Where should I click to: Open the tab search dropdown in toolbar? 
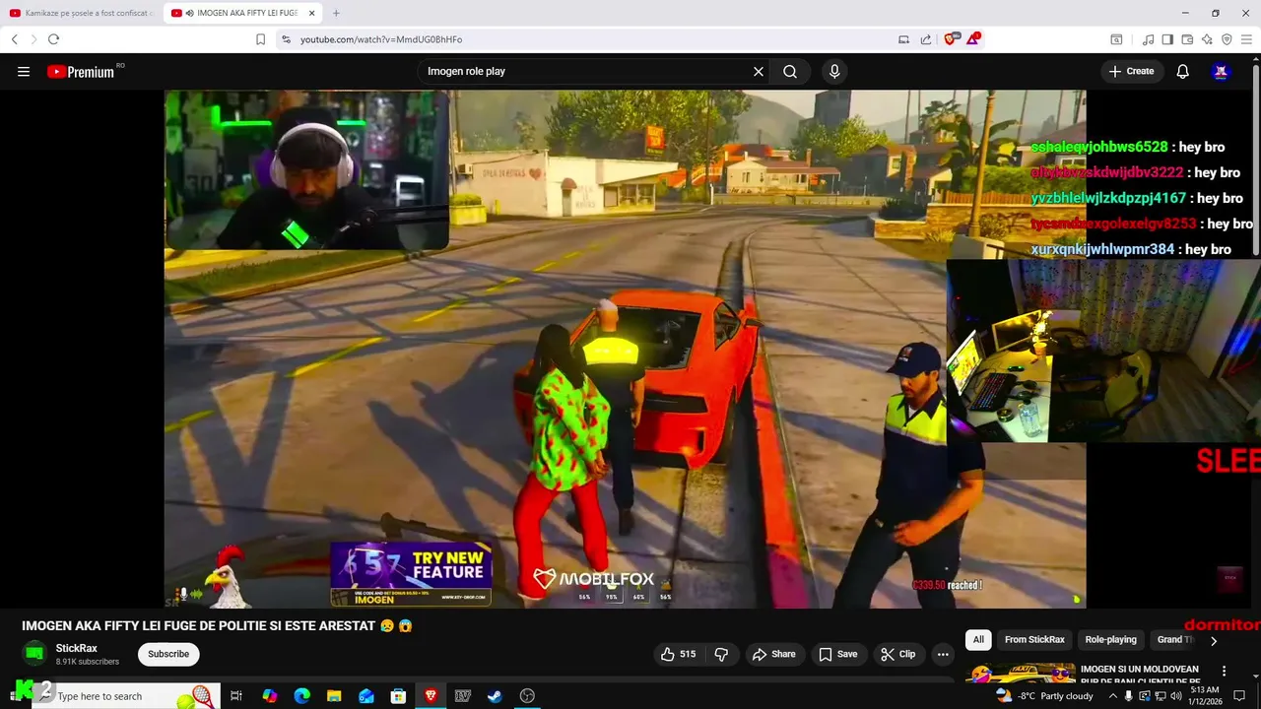click(x=1116, y=39)
